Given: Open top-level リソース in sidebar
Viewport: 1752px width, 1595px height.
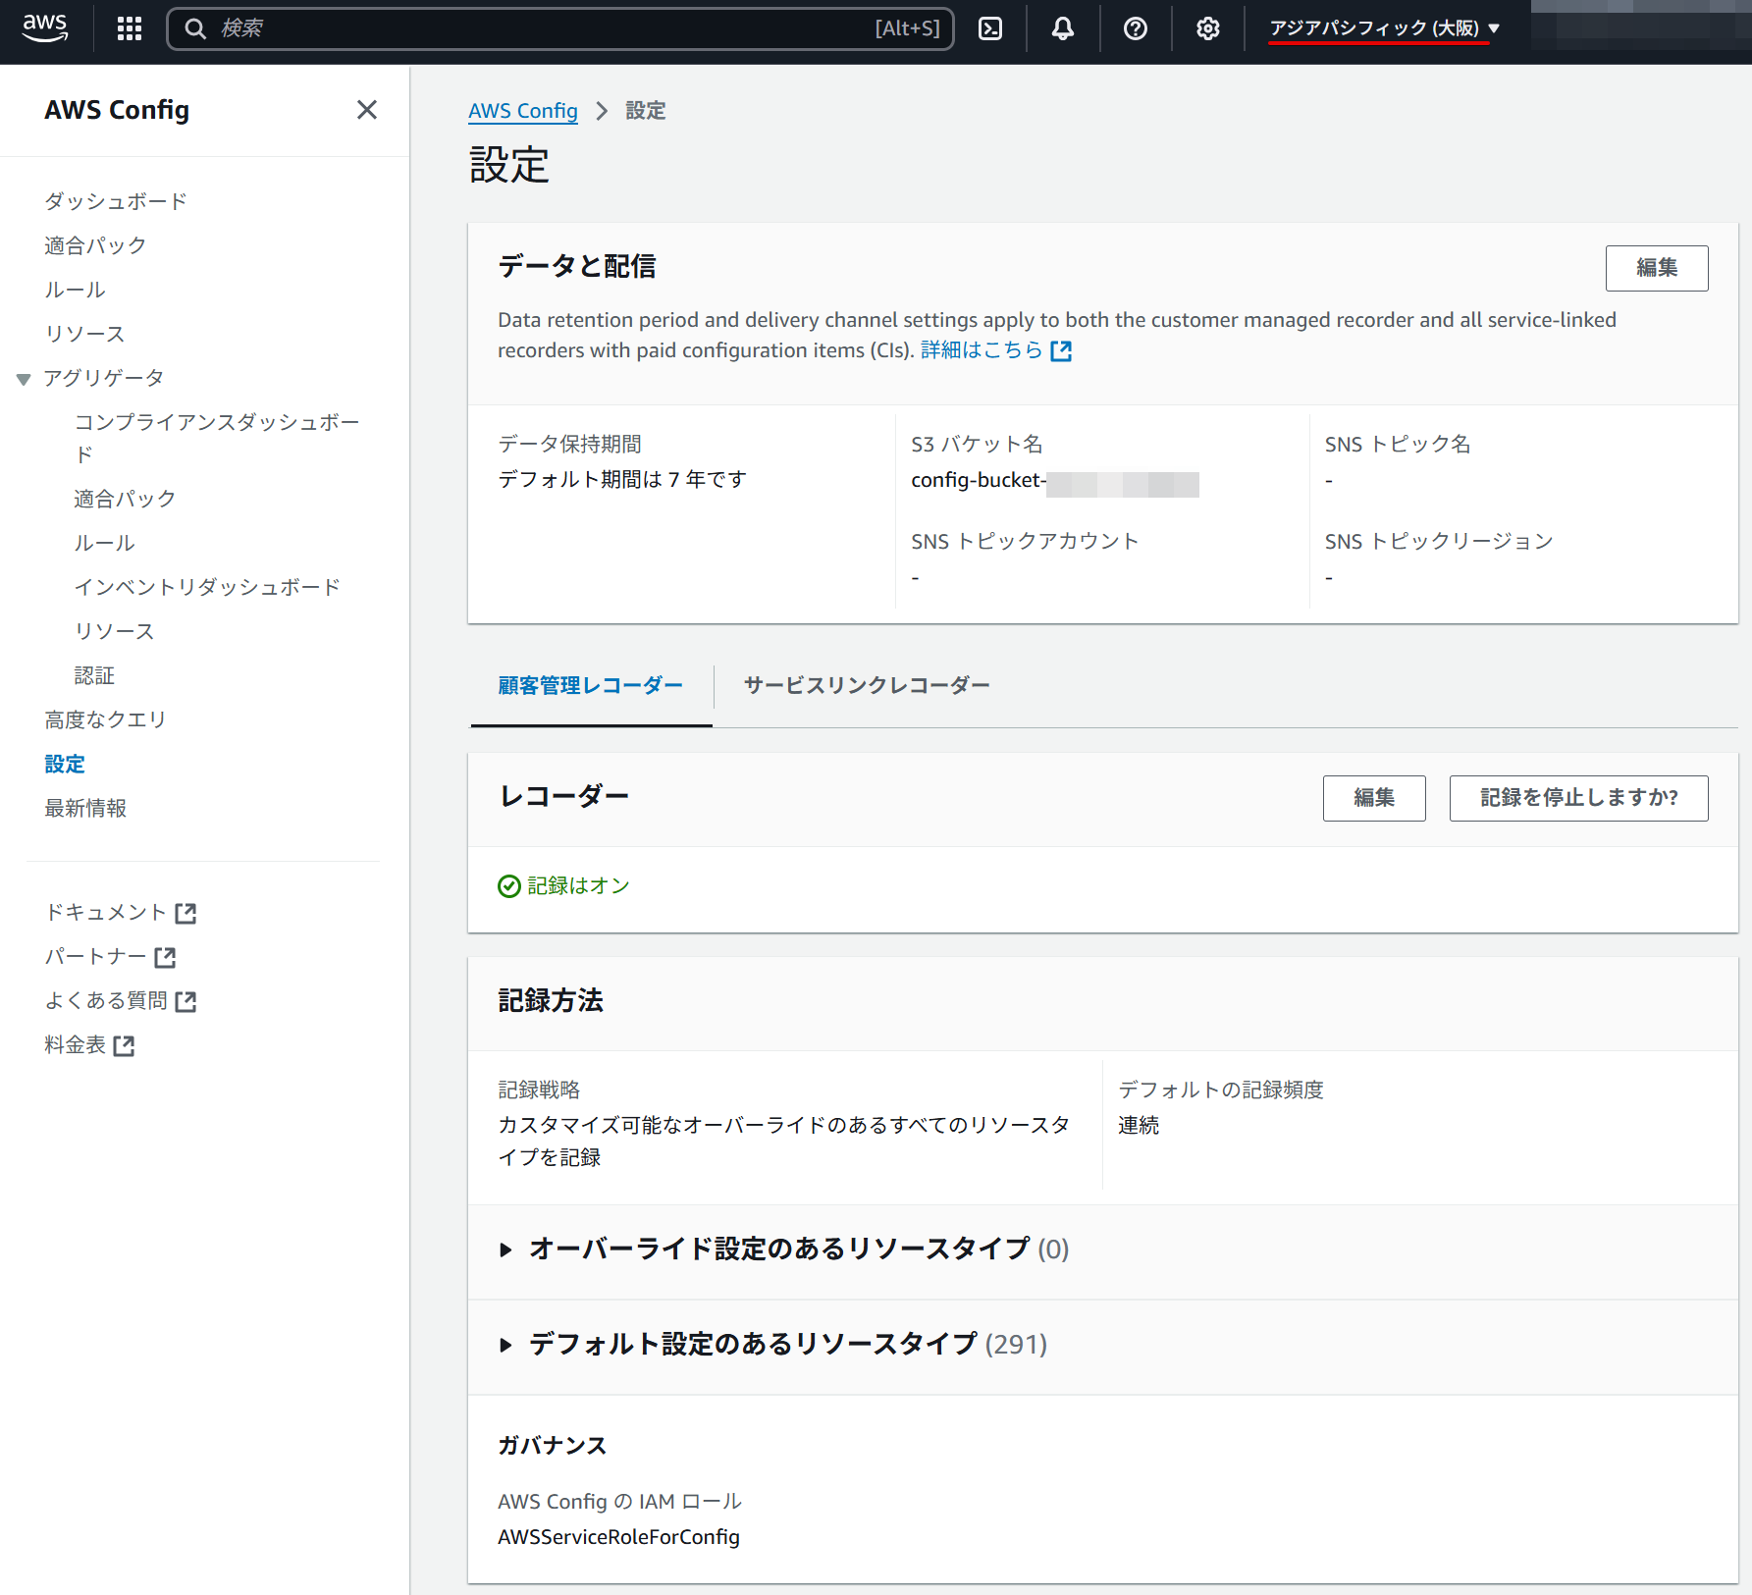Looking at the screenshot, I should click(x=84, y=334).
